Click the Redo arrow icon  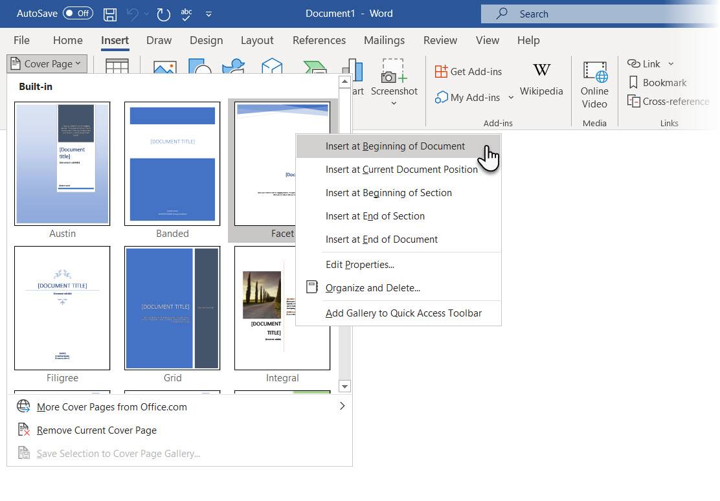[x=163, y=14]
